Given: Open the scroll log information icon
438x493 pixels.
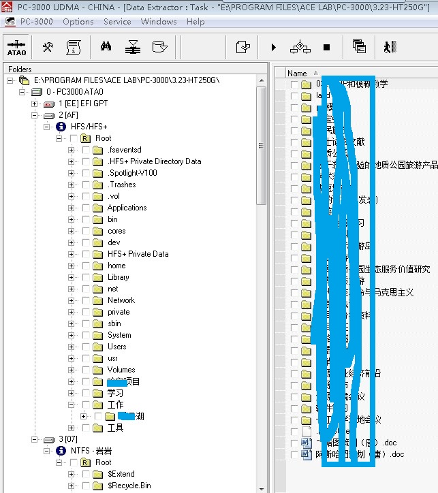Looking at the screenshot, I should pos(74,48).
